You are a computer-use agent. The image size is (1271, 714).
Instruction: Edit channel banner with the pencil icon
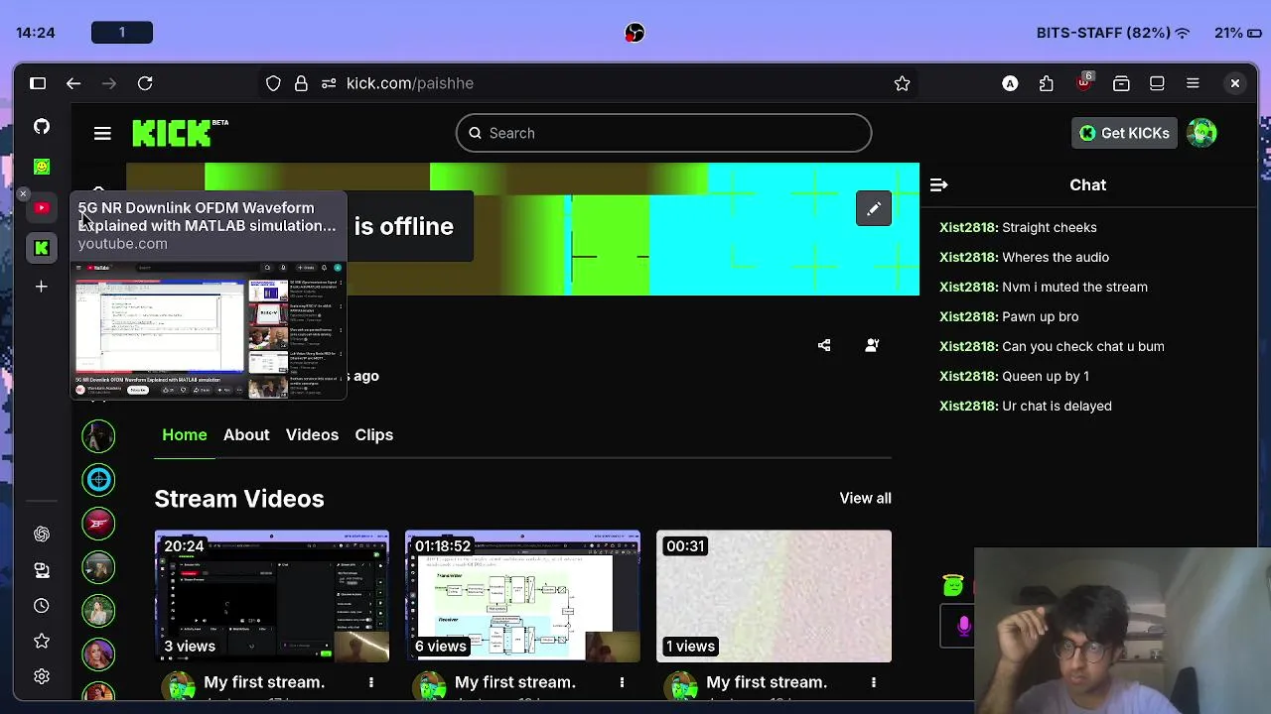874,208
